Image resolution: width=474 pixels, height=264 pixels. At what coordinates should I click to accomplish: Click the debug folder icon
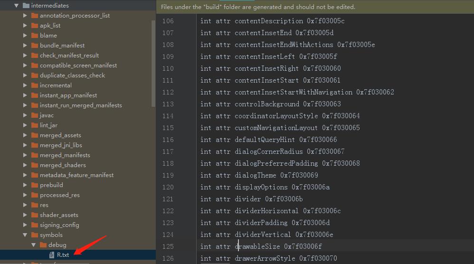click(x=43, y=245)
